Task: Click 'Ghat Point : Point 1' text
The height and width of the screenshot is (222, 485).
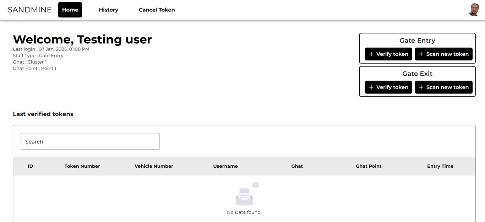Action: pos(34,69)
